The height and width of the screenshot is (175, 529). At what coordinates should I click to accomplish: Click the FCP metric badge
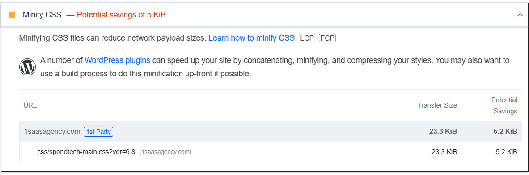(x=327, y=38)
